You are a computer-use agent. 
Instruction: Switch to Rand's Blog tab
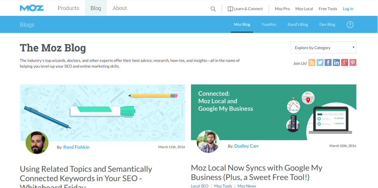tap(298, 25)
